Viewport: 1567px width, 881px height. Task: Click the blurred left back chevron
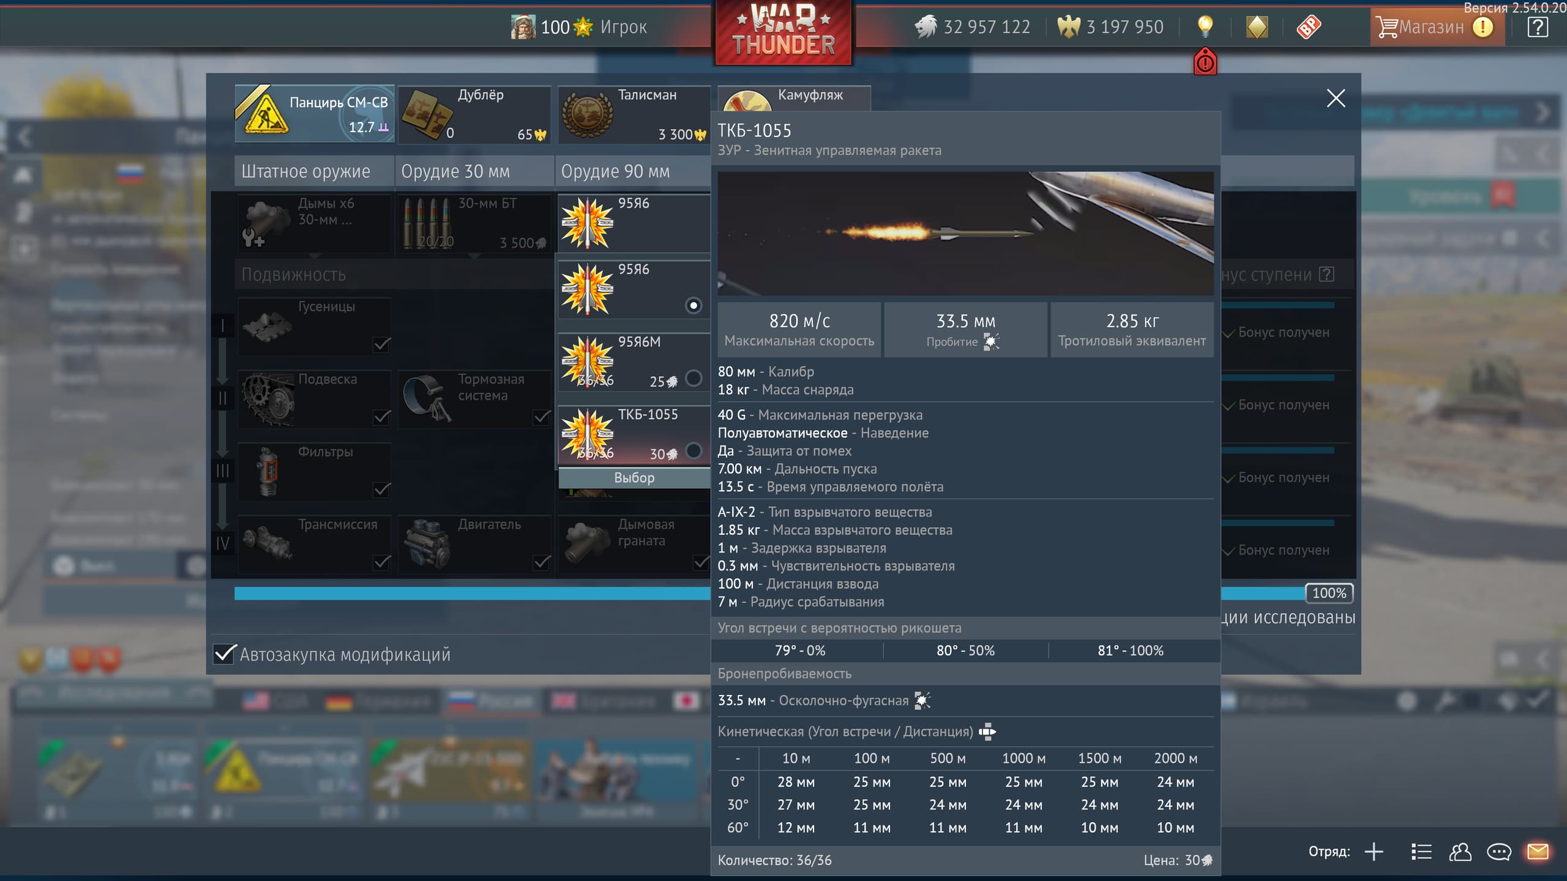pyautogui.click(x=24, y=136)
